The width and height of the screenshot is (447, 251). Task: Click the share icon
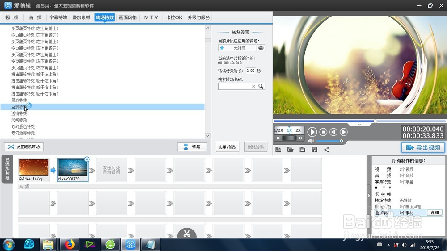(x=326, y=150)
